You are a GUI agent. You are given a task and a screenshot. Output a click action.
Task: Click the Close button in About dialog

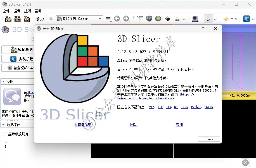pyautogui.click(x=209, y=139)
